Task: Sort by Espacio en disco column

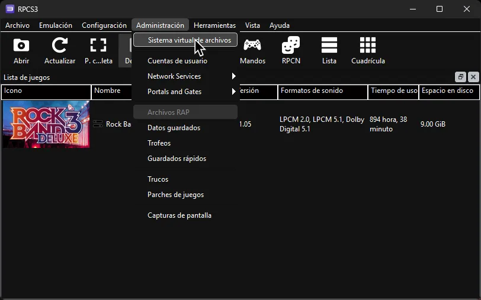Action: click(449, 92)
